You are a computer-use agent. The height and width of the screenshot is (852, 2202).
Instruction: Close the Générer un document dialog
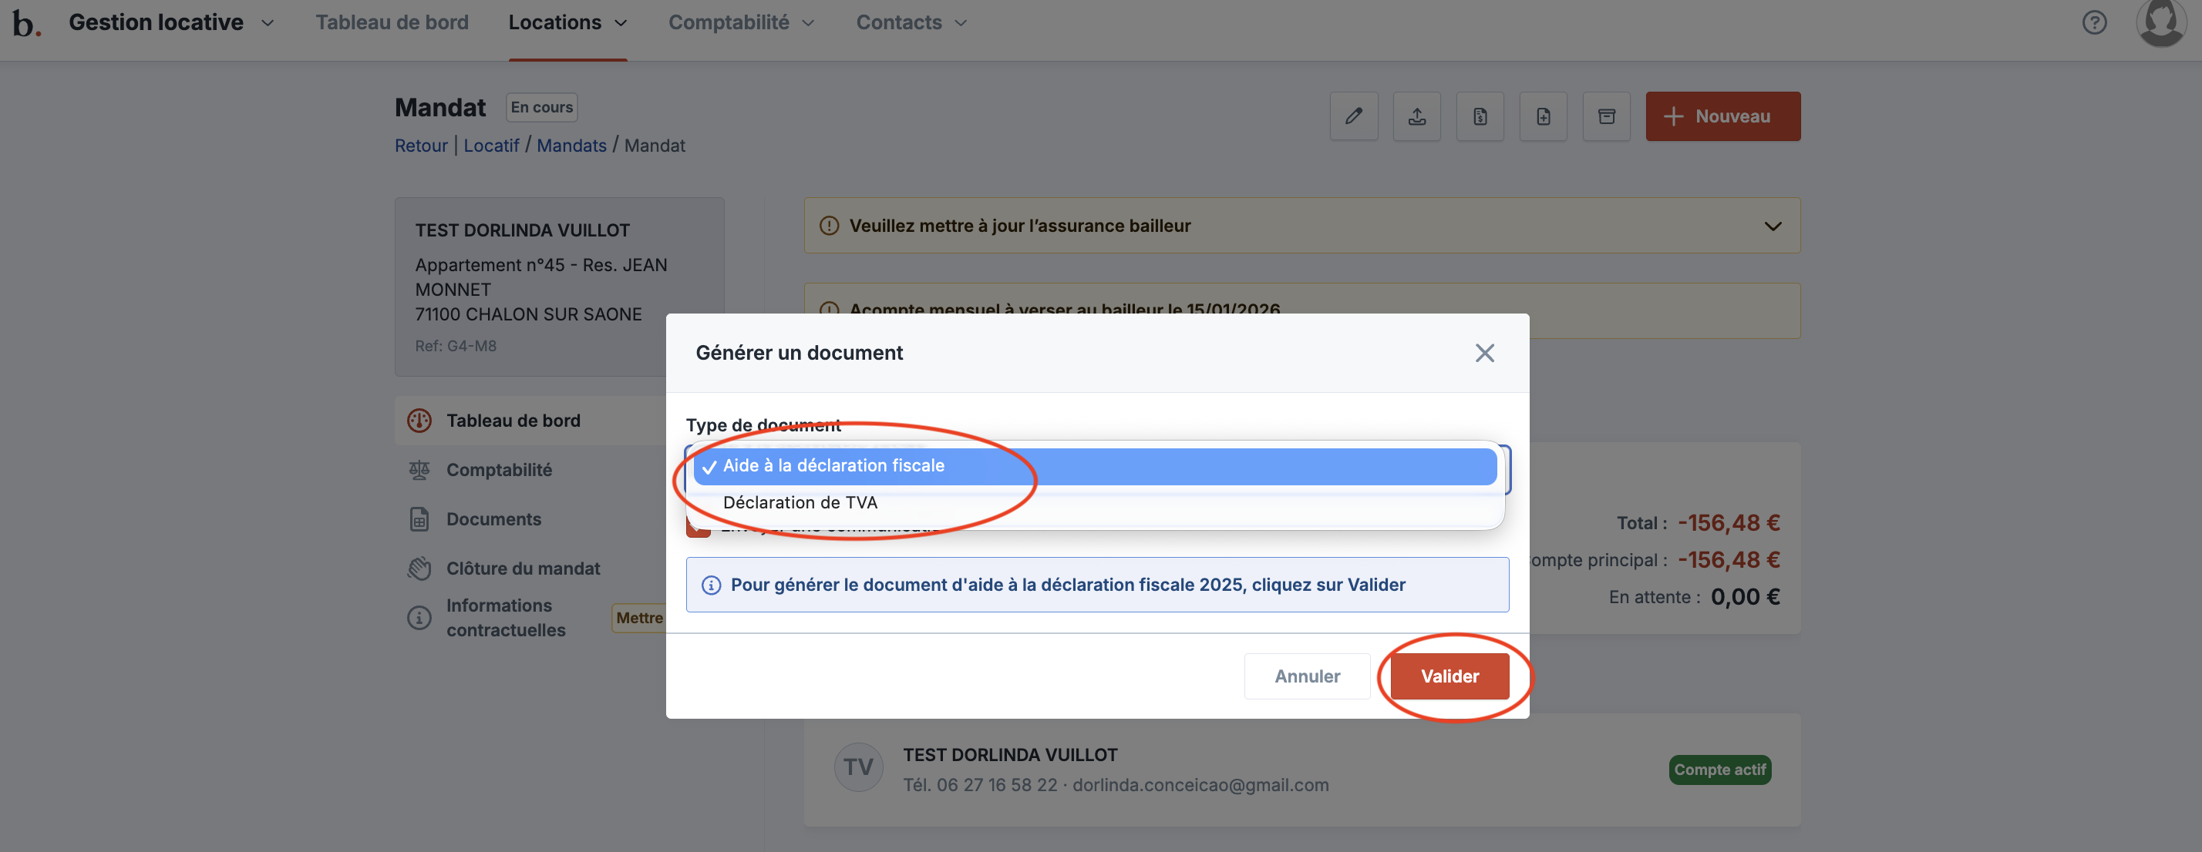1484,353
